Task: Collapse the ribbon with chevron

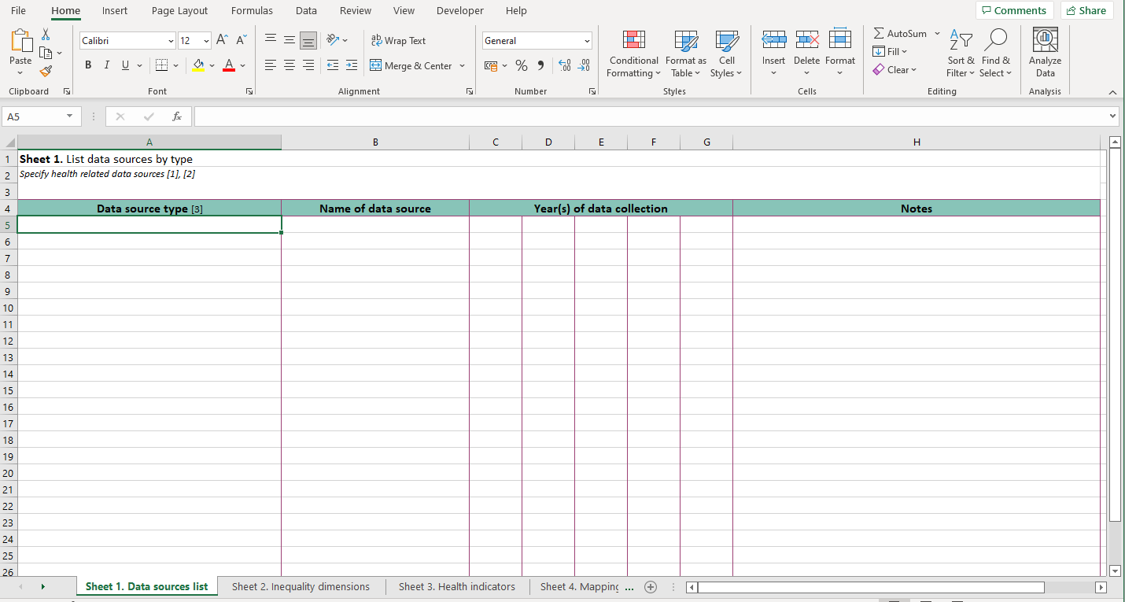Action: [1112, 92]
